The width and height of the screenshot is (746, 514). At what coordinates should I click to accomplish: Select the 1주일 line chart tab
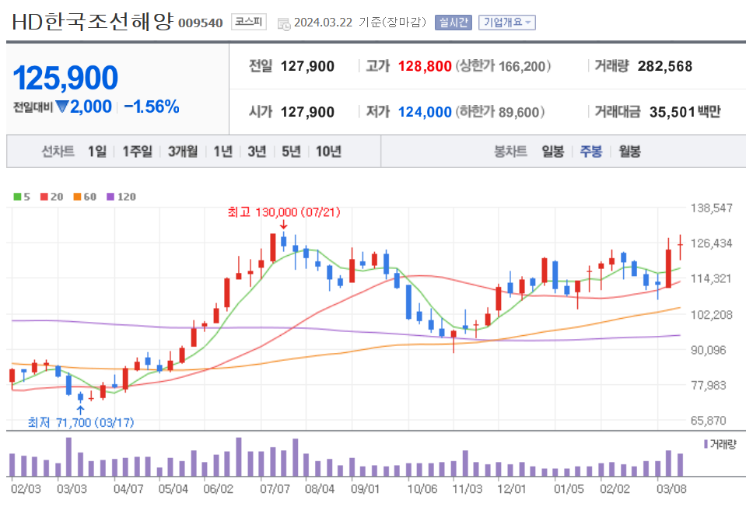tap(137, 152)
